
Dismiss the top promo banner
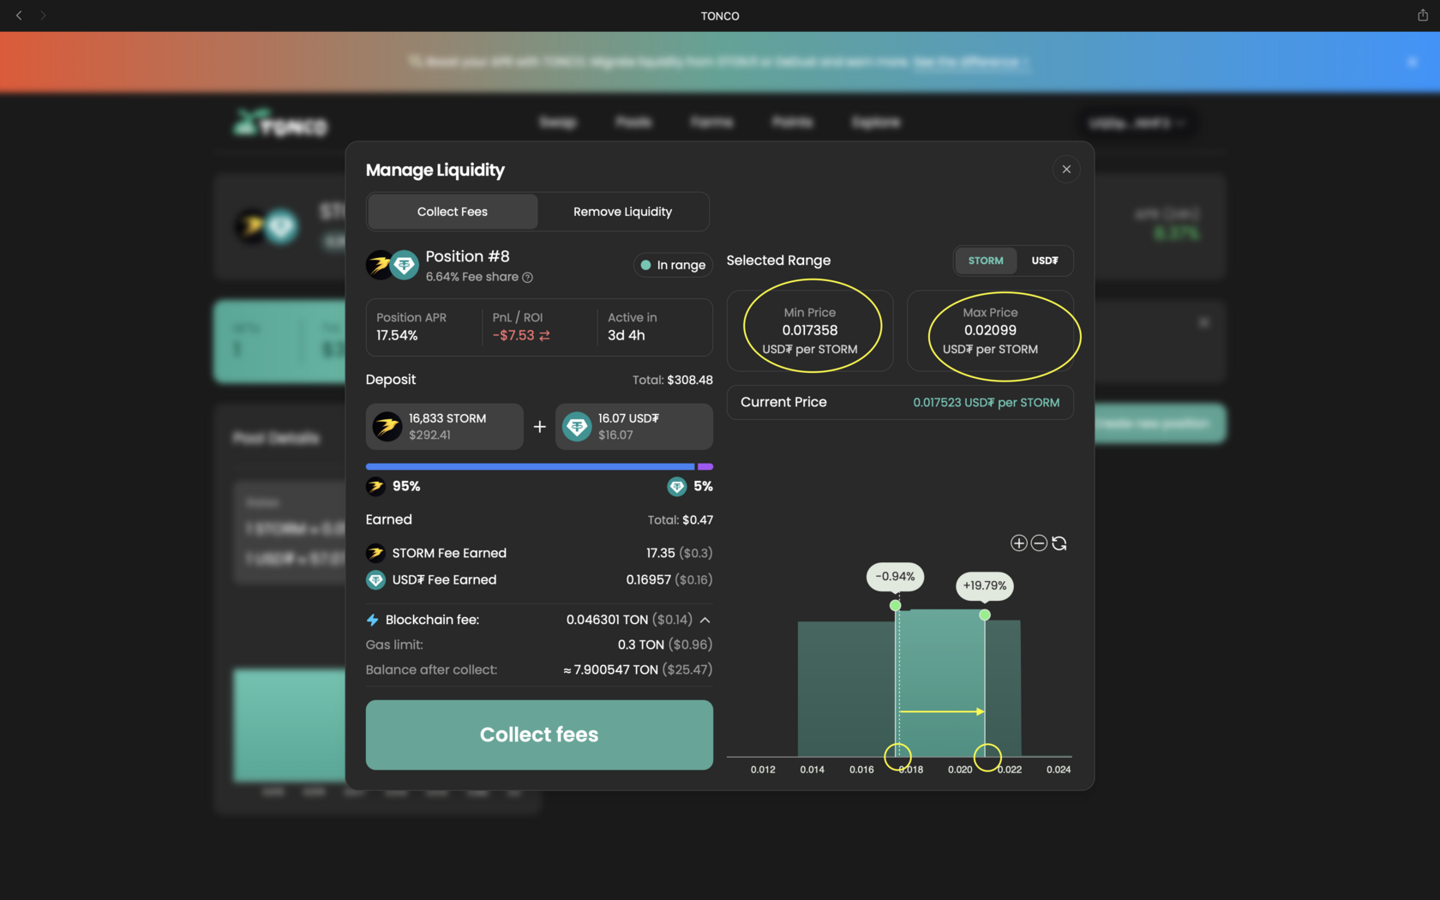(1413, 62)
